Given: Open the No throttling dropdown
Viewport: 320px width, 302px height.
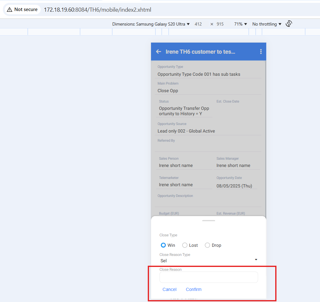Looking at the screenshot, I should (267, 24).
